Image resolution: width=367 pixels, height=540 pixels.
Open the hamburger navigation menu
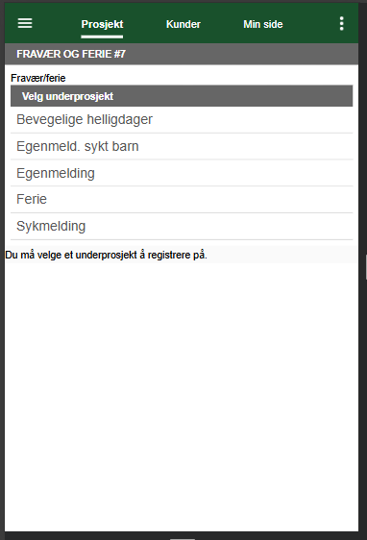[x=25, y=23]
